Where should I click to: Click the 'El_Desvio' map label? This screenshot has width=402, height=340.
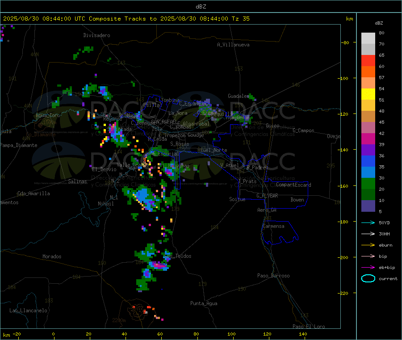(105, 169)
